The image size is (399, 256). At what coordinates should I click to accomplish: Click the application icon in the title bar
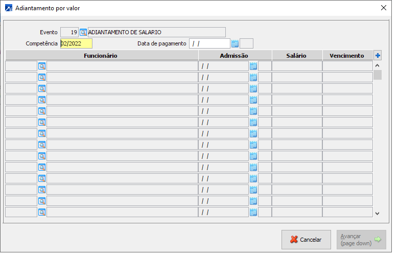(9, 8)
